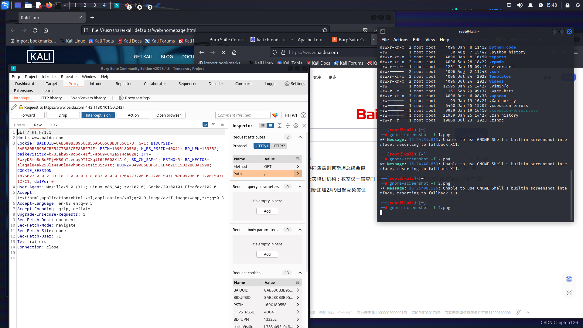Collapse the Request body parameters section
Screen dimensions: 583x328
[300, 230]
